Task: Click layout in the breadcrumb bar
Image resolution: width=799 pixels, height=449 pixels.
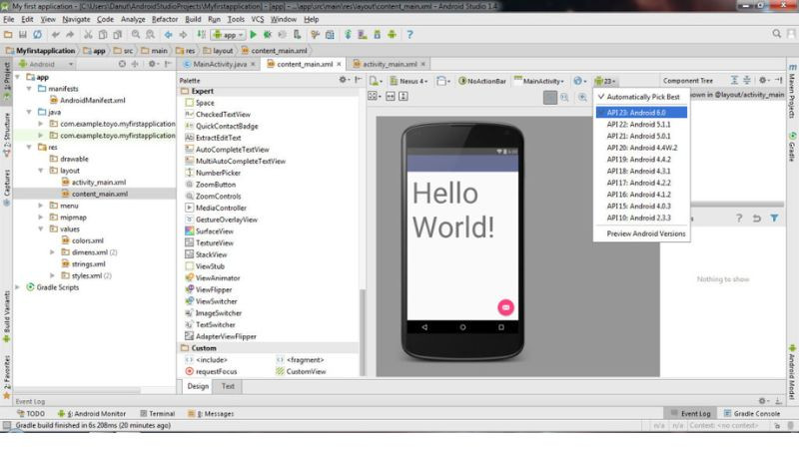Action: [x=218, y=51]
